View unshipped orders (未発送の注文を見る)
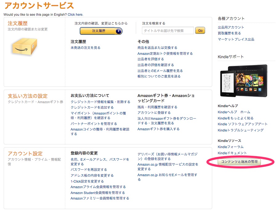 [x=86, y=48]
